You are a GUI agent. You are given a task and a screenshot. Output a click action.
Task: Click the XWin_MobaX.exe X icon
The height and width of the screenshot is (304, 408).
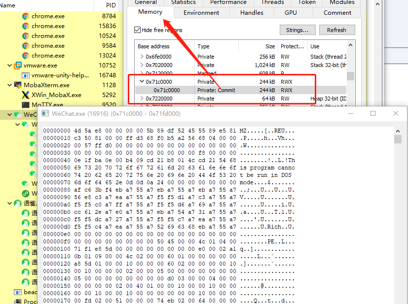[26, 95]
